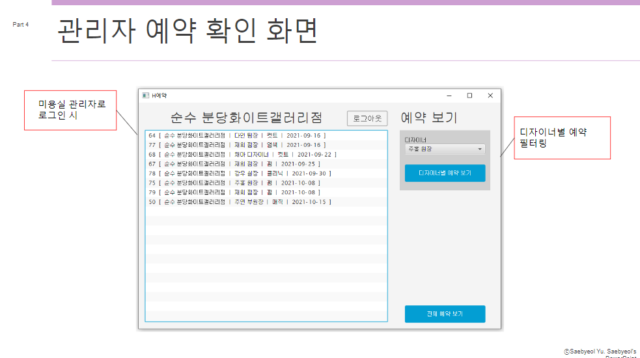Maximize the H예약 window
640x358 pixels.
point(469,96)
